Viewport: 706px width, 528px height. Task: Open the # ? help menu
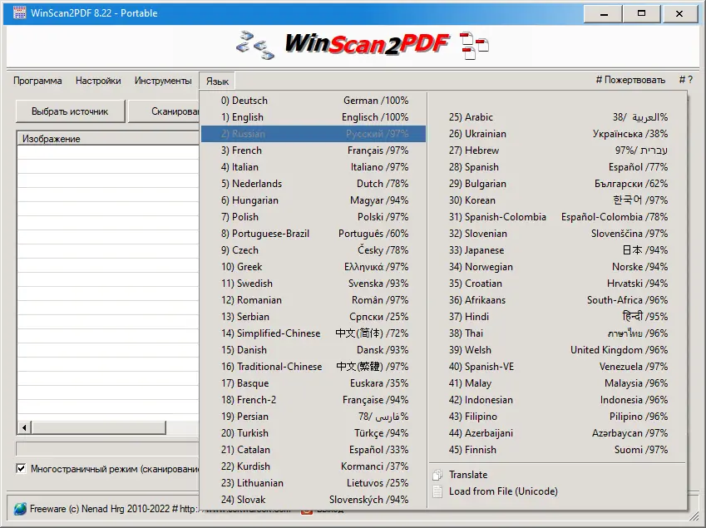(685, 80)
